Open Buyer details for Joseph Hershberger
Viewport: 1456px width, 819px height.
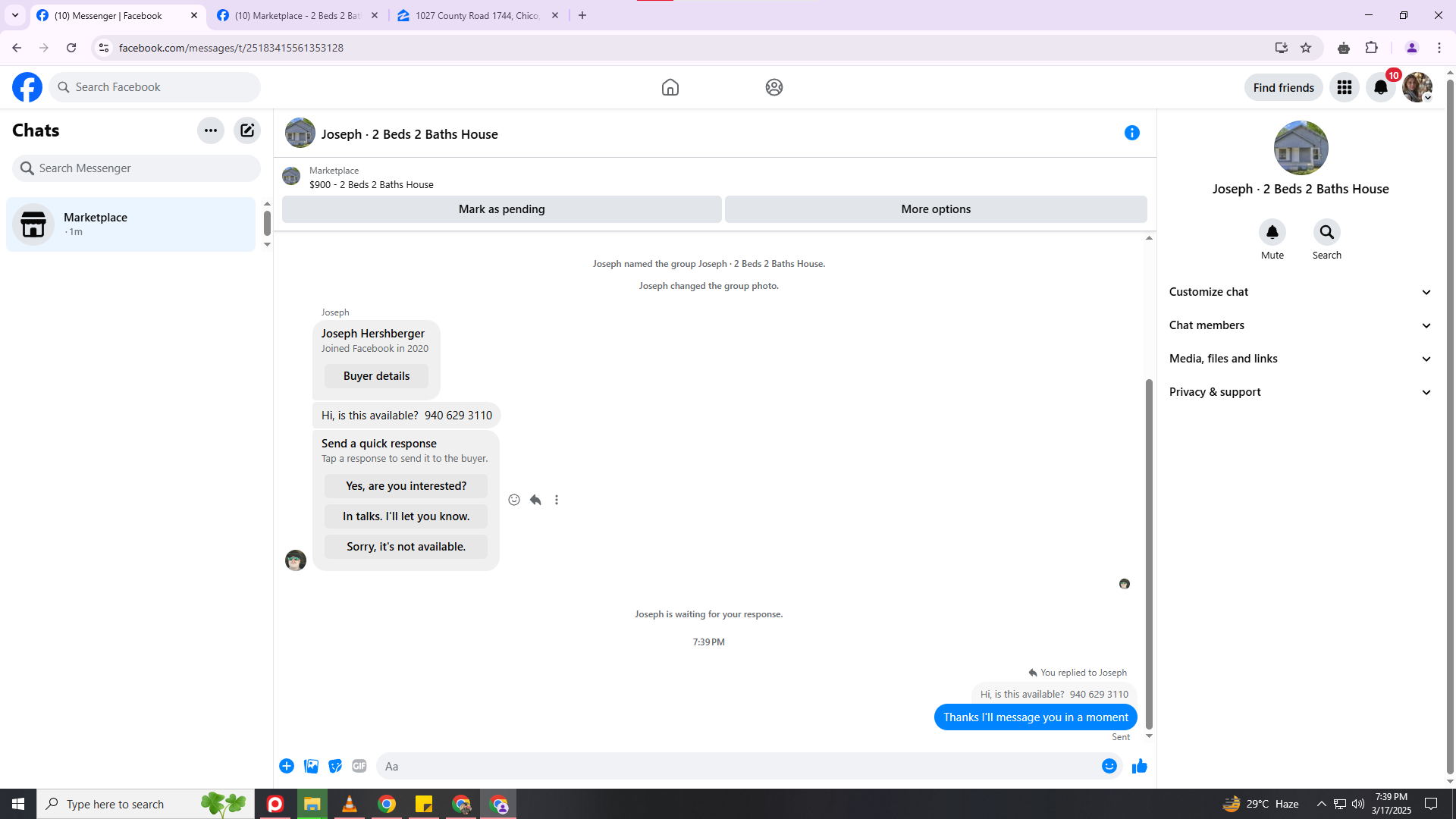tap(376, 376)
